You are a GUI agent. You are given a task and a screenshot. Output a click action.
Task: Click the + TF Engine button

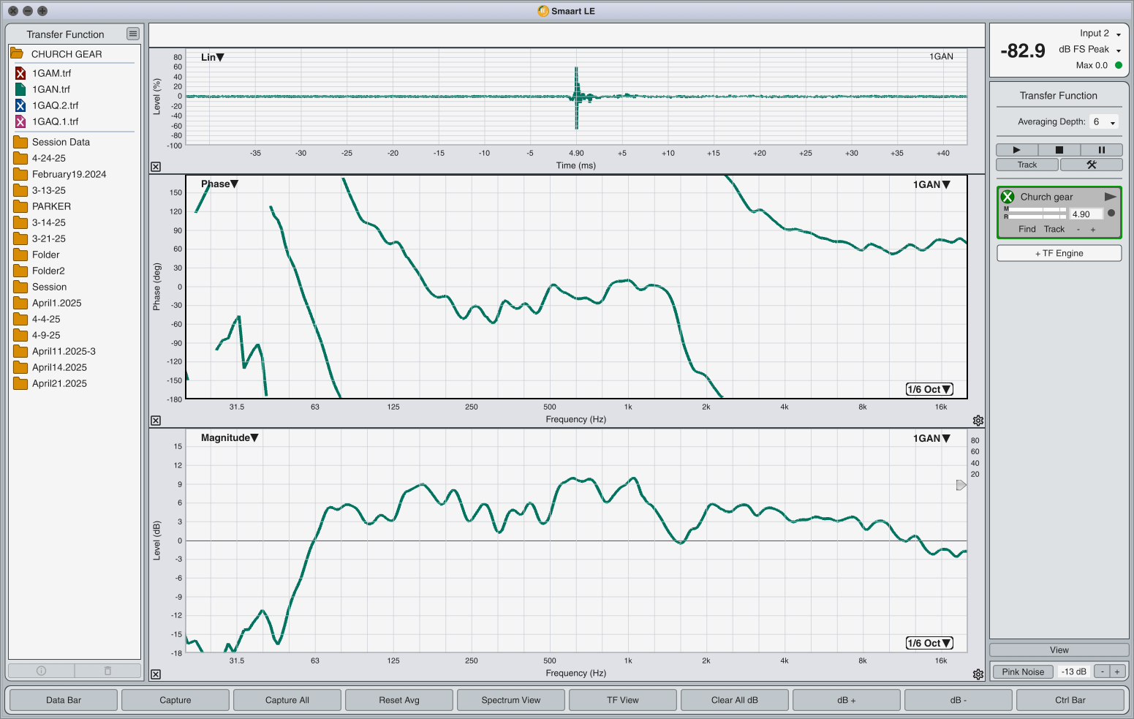click(1059, 253)
